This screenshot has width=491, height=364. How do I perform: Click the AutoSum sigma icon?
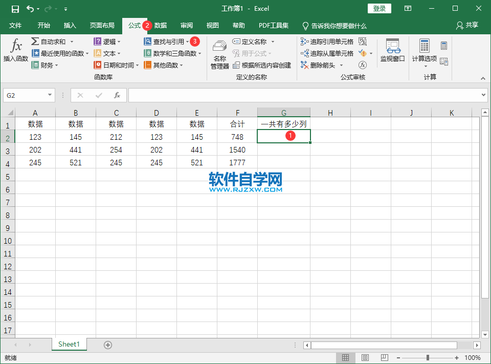tap(35, 41)
